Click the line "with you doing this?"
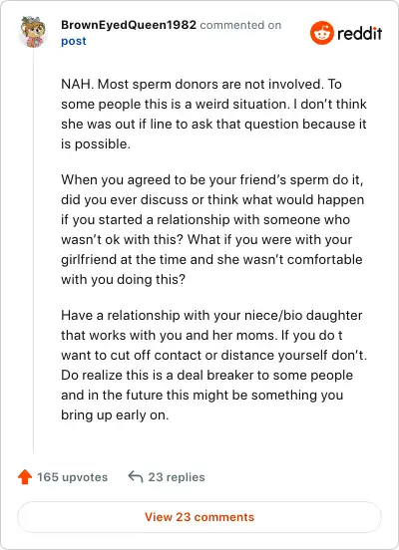The width and height of the screenshot is (399, 550). click(123, 280)
